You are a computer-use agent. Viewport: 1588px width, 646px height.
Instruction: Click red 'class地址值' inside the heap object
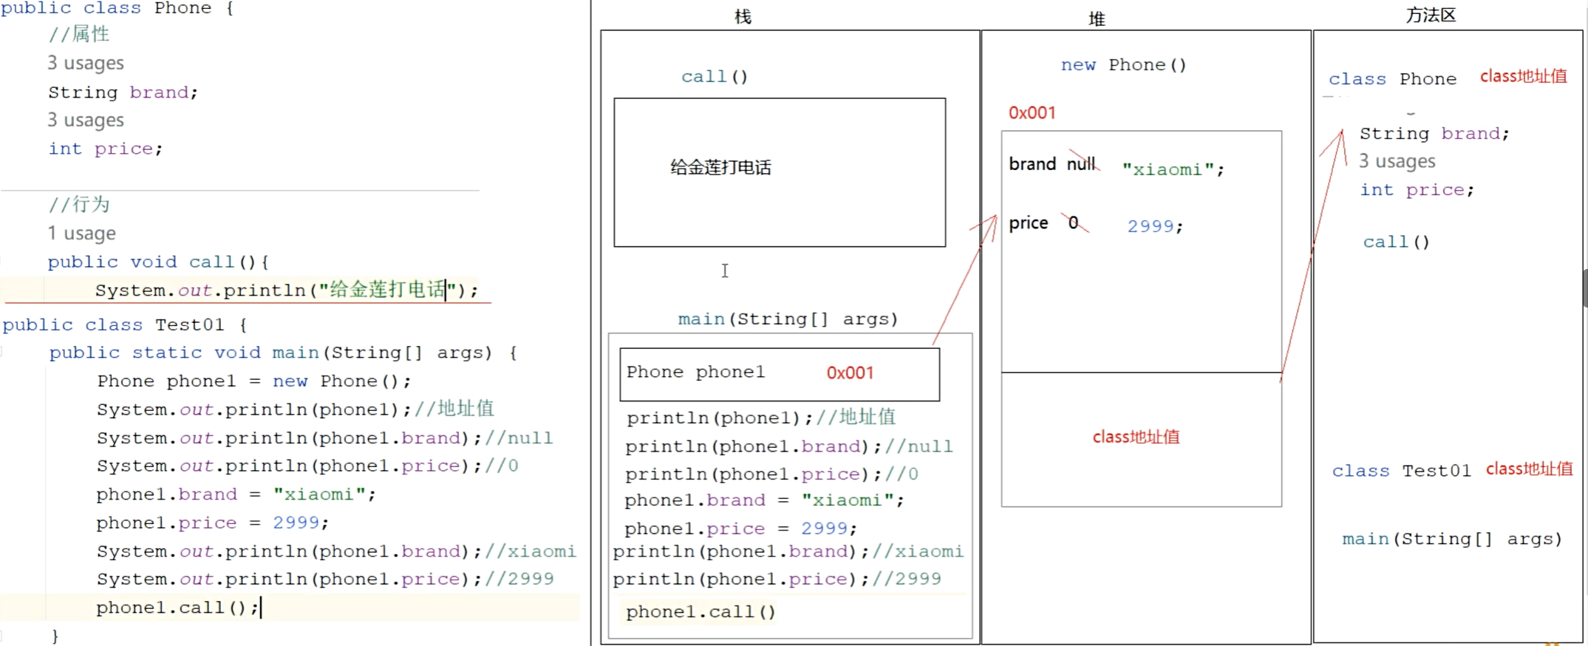1137,438
